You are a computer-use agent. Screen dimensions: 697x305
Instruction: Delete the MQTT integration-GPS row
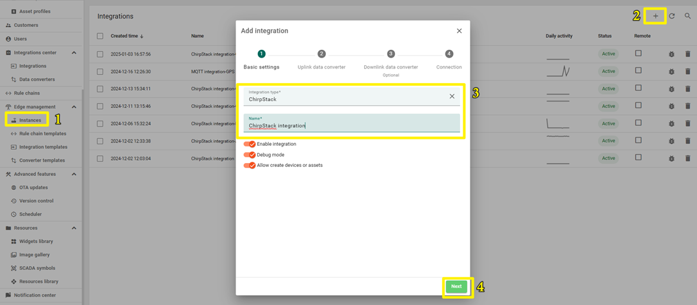(x=687, y=72)
